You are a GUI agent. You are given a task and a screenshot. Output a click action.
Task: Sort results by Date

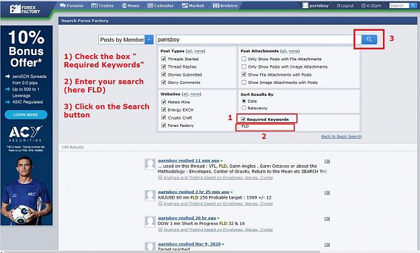pyautogui.click(x=244, y=101)
